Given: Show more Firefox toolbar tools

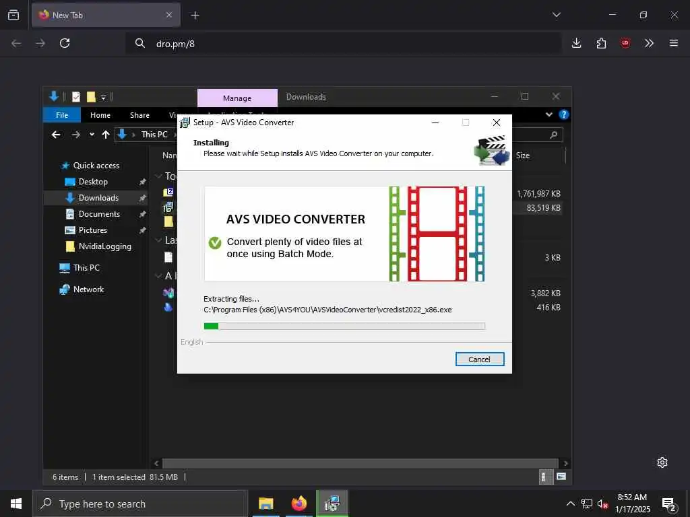Looking at the screenshot, I should 649,43.
